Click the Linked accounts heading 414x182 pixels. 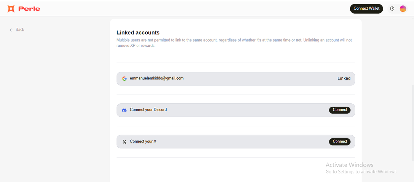[x=138, y=33]
